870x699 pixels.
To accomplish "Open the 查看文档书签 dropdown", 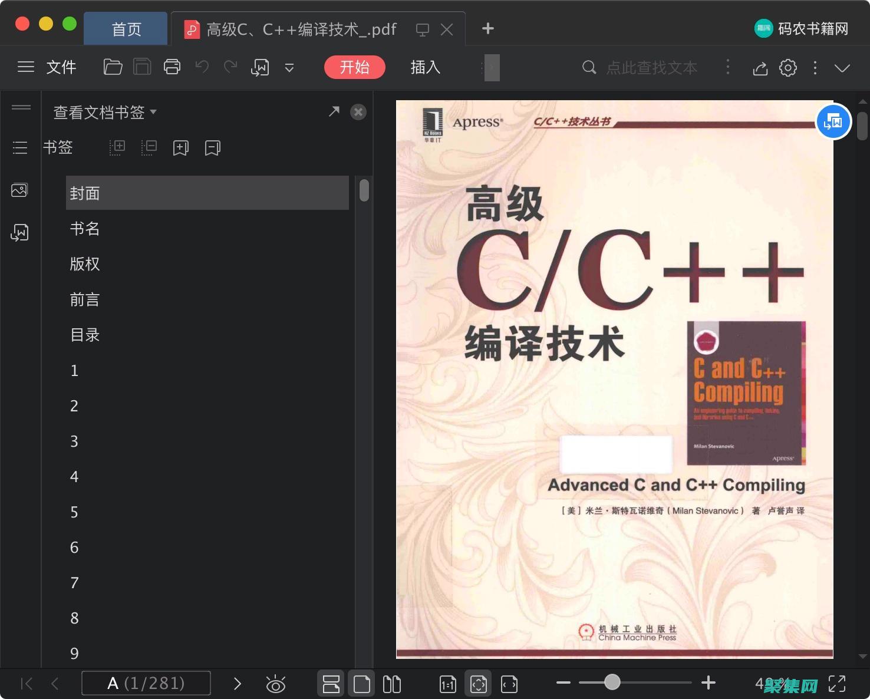I will [x=104, y=112].
